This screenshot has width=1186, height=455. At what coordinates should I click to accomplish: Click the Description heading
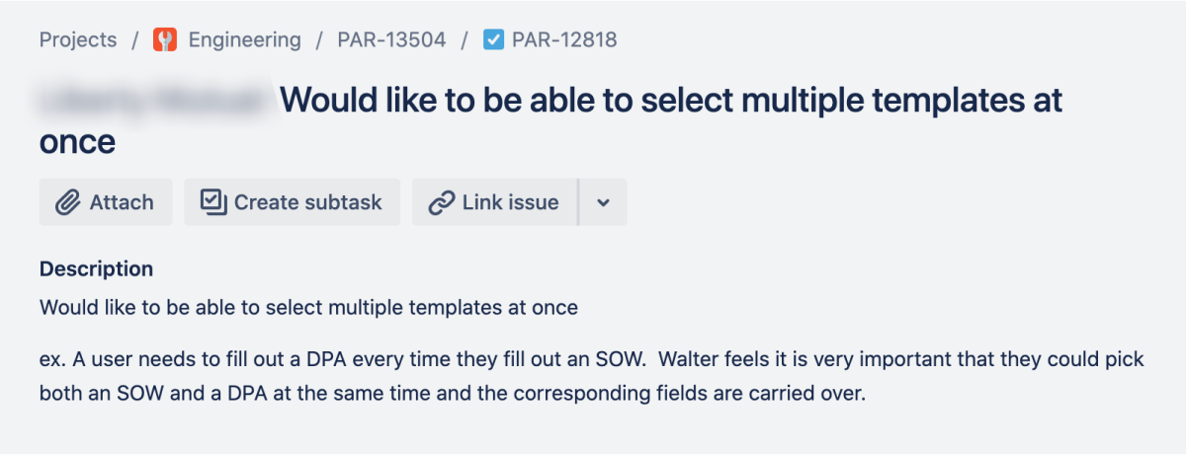[96, 268]
